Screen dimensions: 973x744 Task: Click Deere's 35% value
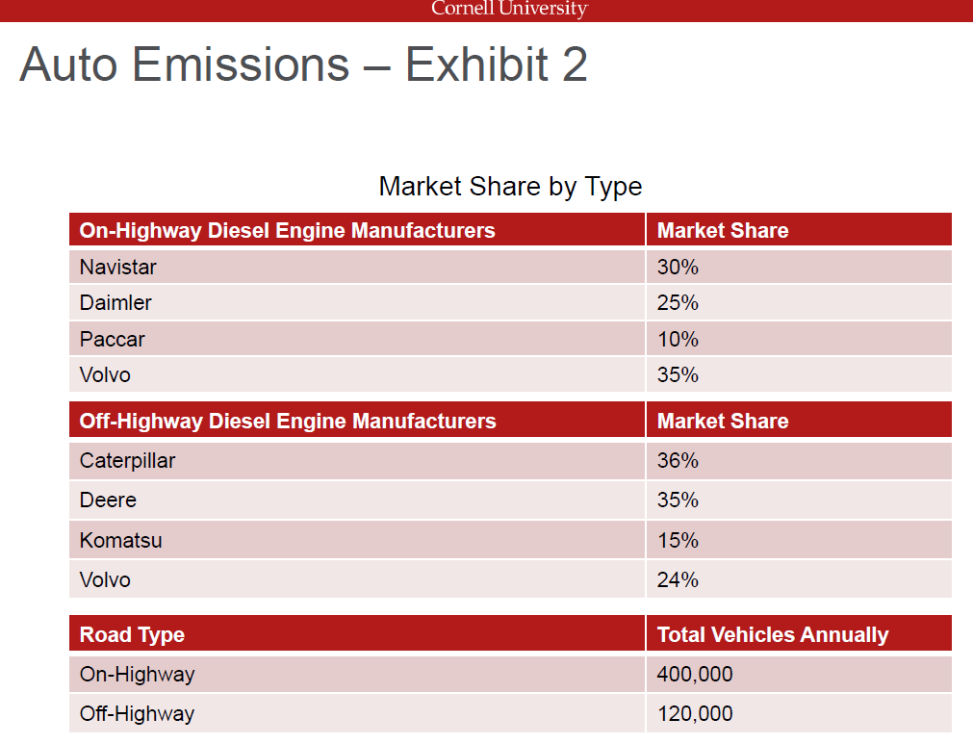click(678, 500)
